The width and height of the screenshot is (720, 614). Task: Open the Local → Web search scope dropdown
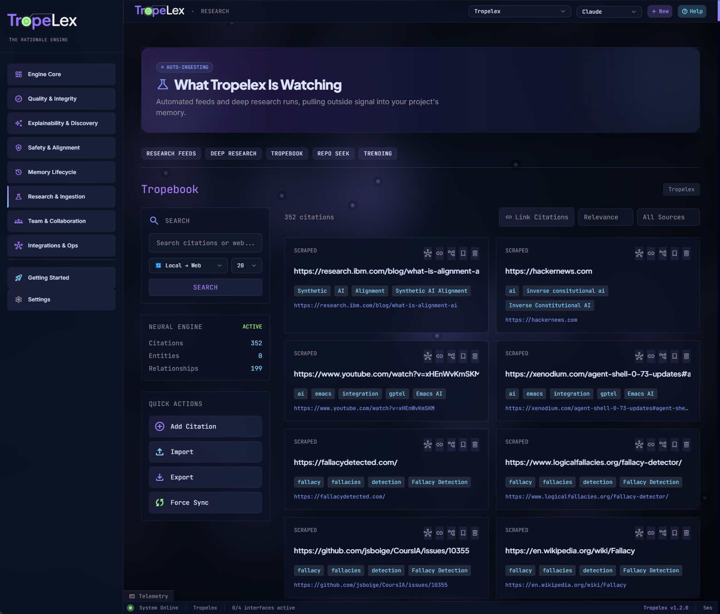[188, 266]
